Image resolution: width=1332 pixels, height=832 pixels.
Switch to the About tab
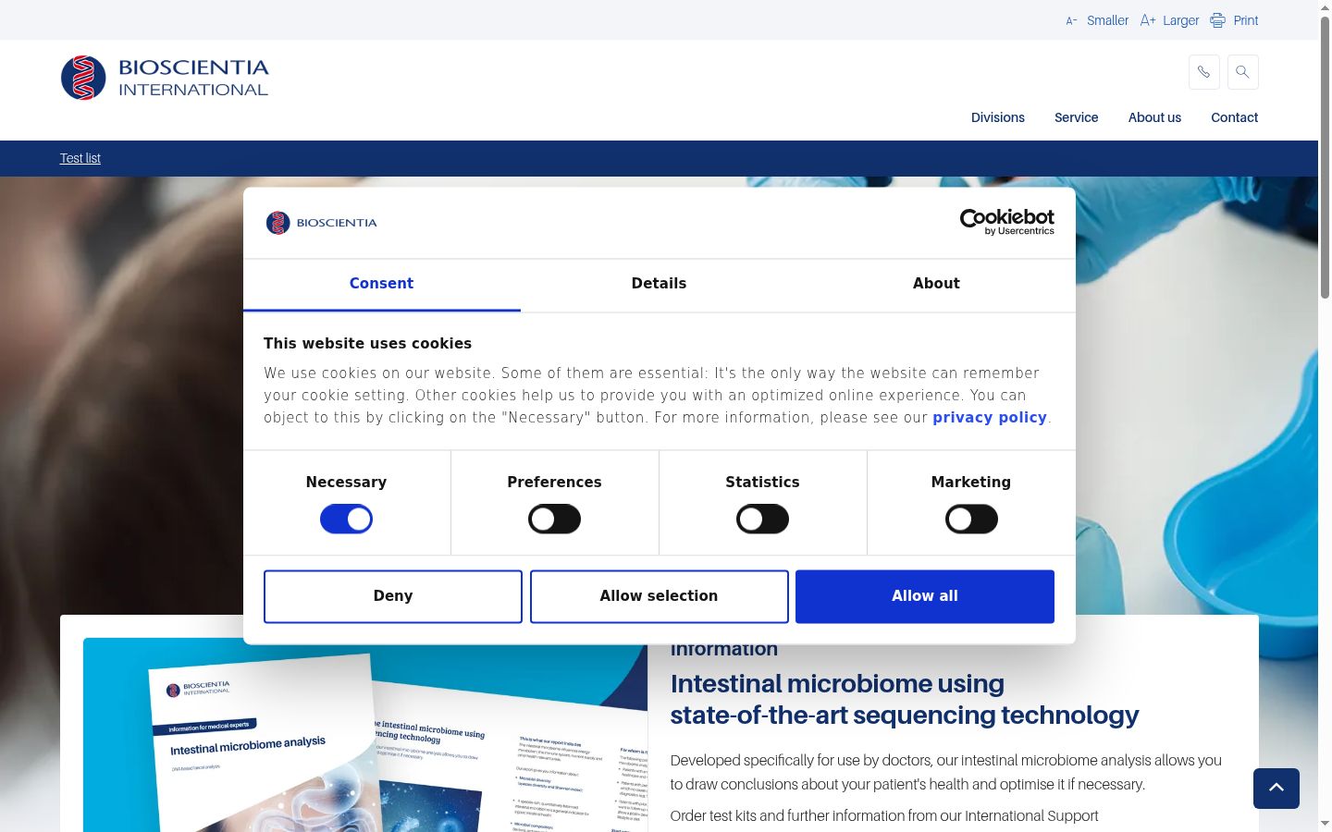click(x=936, y=285)
